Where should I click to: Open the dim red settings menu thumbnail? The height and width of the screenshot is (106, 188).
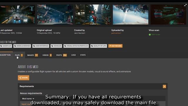tap(168, 14)
